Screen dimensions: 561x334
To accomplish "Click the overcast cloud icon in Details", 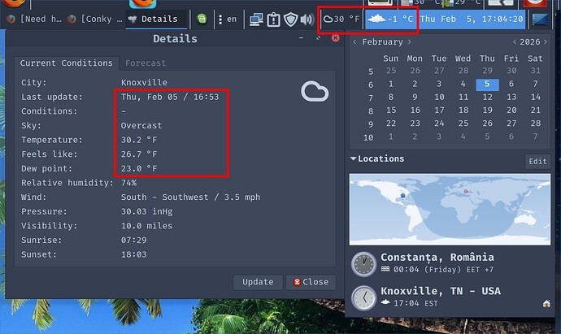I will pyautogui.click(x=315, y=92).
